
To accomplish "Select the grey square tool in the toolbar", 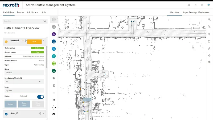I will coord(54,19).
